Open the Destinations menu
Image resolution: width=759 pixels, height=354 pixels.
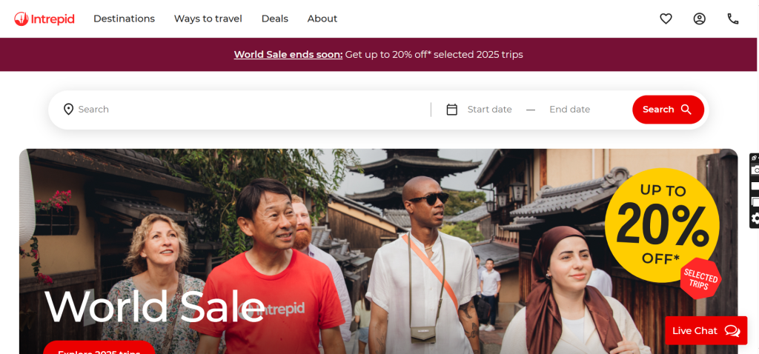click(x=124, y=19)
